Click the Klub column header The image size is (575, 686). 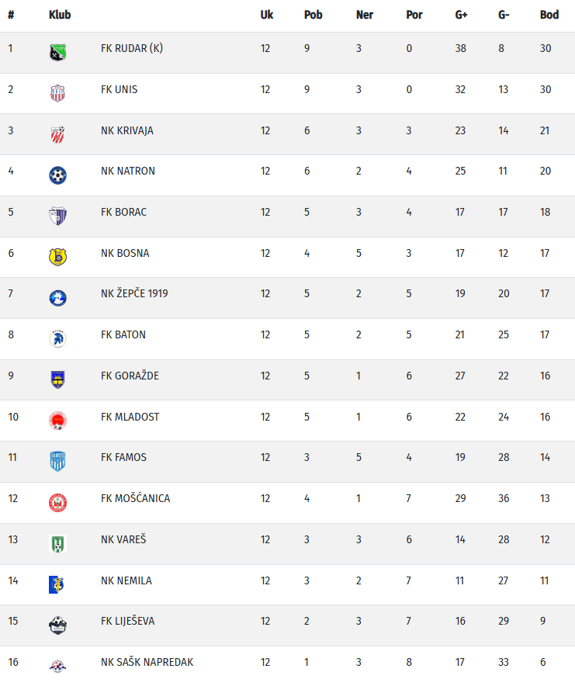[60, 15]
